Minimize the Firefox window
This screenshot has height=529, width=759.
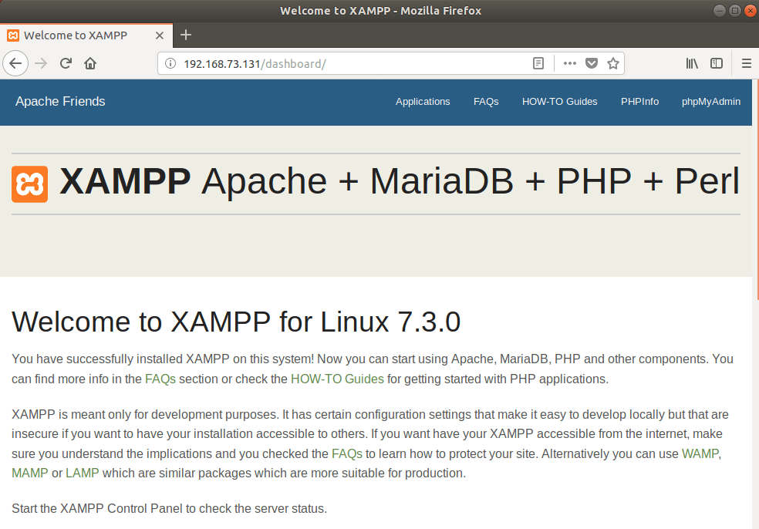(720, 11)
